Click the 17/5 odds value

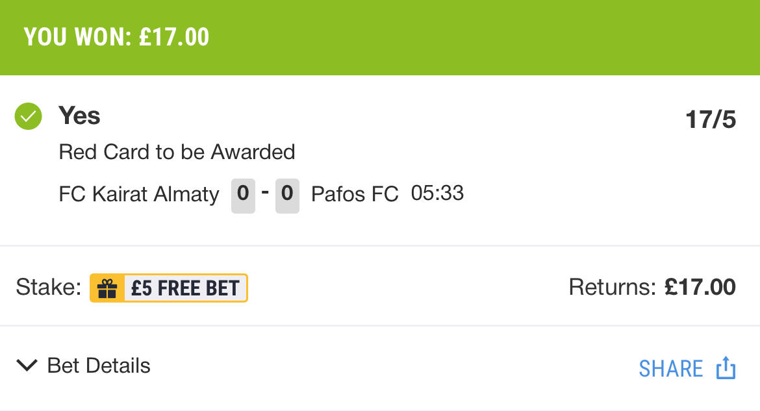pyautogui.click(x=710, y=120)
